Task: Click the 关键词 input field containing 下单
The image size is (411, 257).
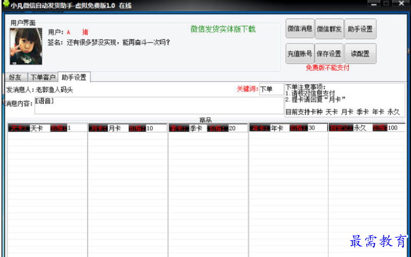Action: click(271, 89)
